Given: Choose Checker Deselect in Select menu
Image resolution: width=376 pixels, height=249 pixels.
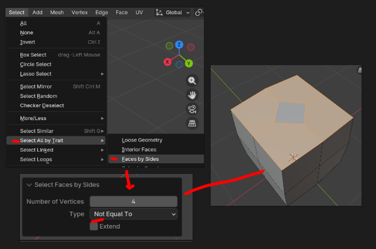Looking at the screenshot, I should pos(42,106).
